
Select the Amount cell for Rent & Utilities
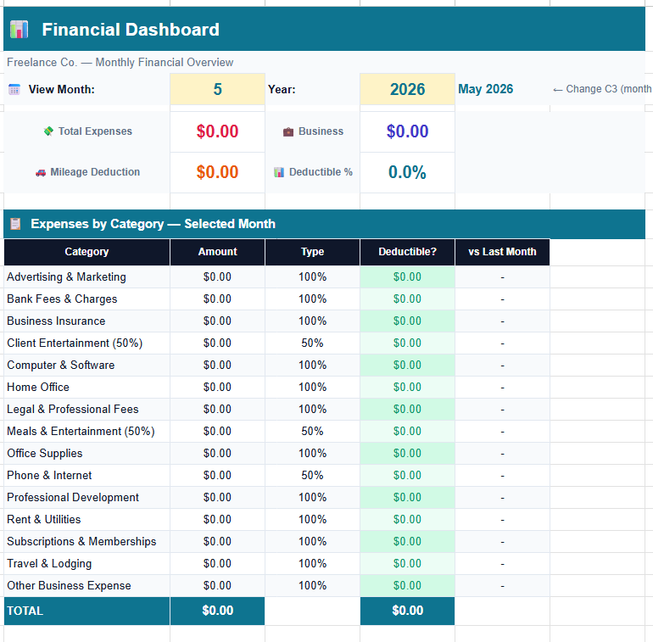coord(217,520)
